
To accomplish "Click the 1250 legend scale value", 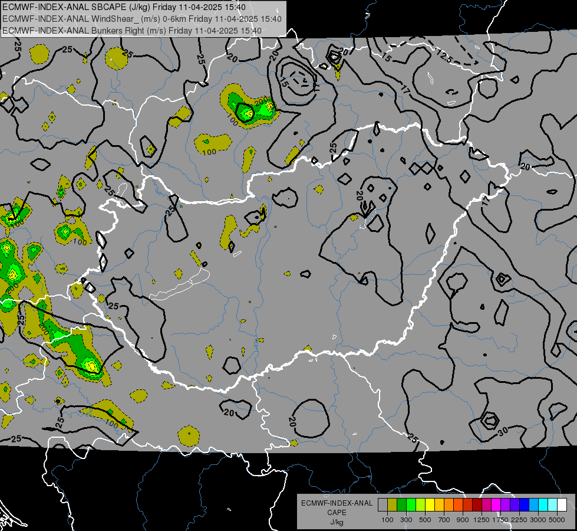I will (x=482, y=520).
